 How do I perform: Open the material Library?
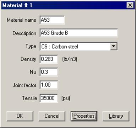click(x=116, y=116)
